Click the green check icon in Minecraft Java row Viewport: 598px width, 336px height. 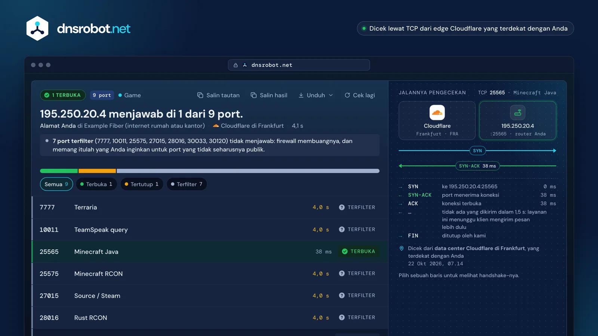(x=345, y=251)
